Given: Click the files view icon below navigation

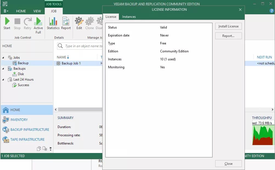Looking at the screenshot, I should [39, 149].
